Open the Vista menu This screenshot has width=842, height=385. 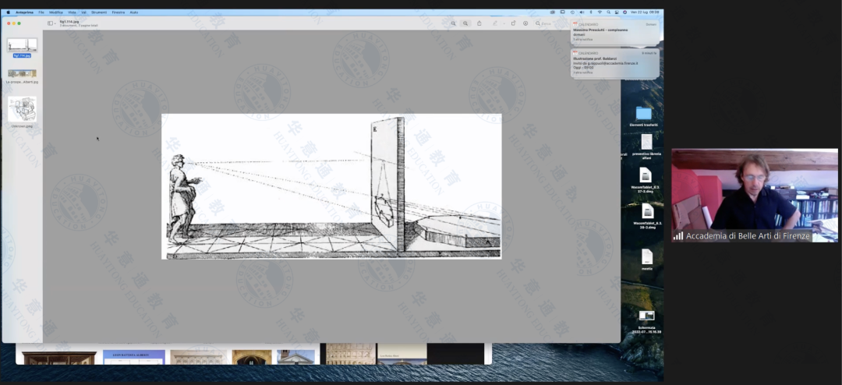[x=72, y=12]
